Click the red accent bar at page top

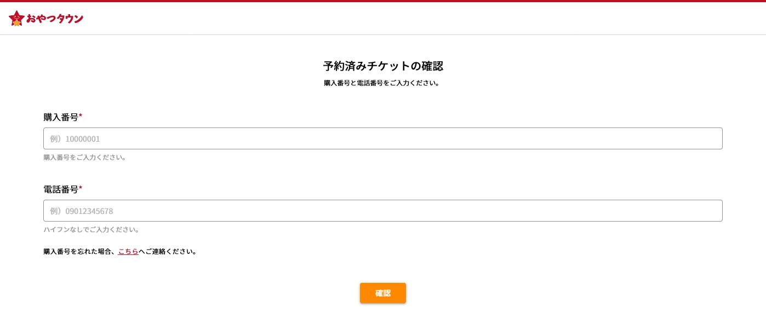[383, 1]
